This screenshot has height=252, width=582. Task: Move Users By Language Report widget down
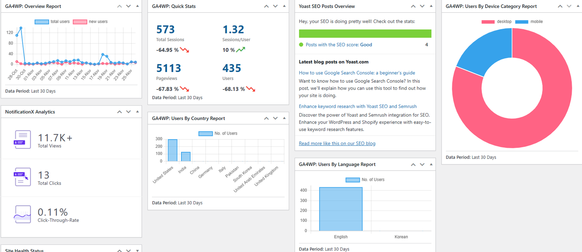[422, 164]
